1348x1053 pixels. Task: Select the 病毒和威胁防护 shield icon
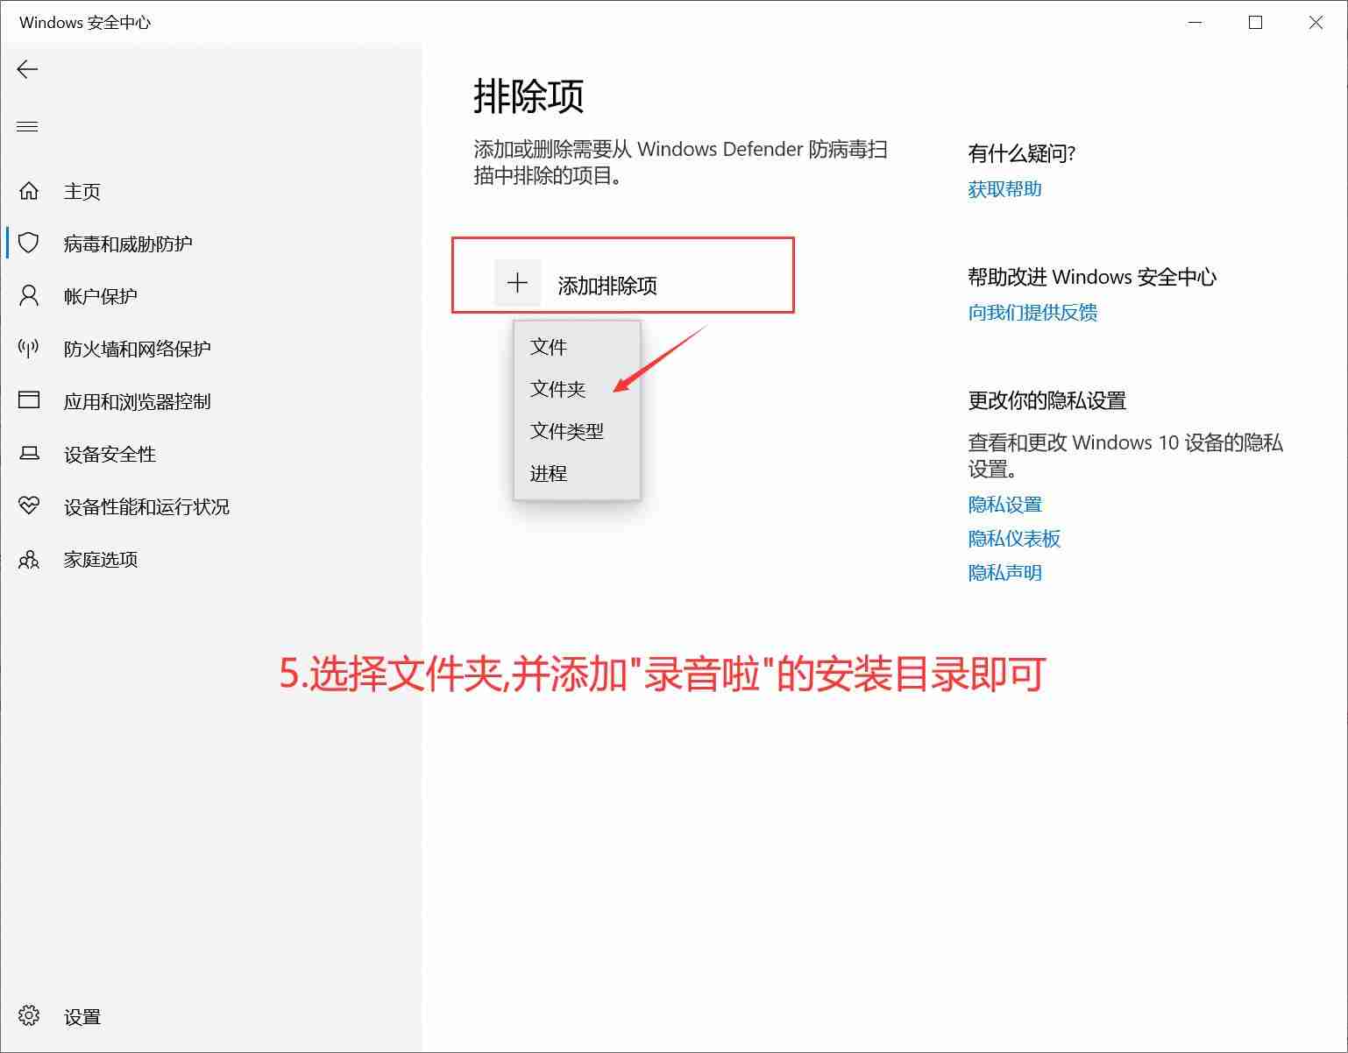[29, 244]
